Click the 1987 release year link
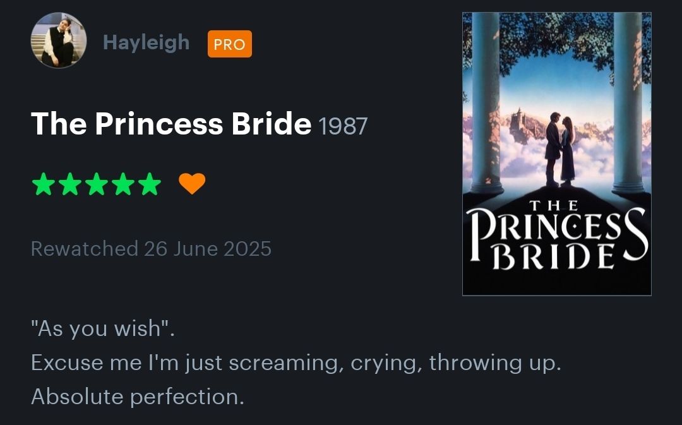This screenshot has height=425, width=682. 343,126
